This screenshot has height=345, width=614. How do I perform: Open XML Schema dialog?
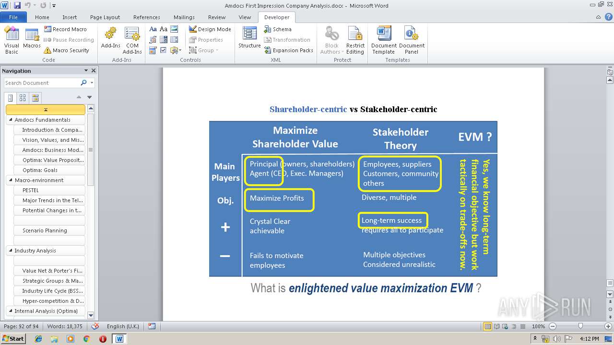tap(278, 29)
